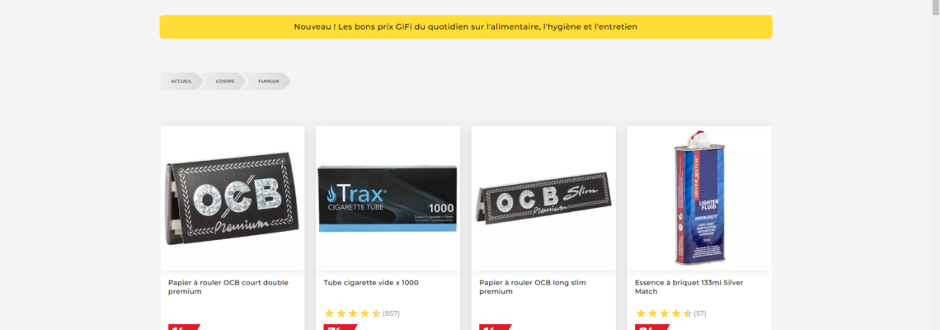Open the Silver Match lighter fluid image
The height and width of the screenshot is (330, 940).
pyautogui.click(x=699, y=198)
